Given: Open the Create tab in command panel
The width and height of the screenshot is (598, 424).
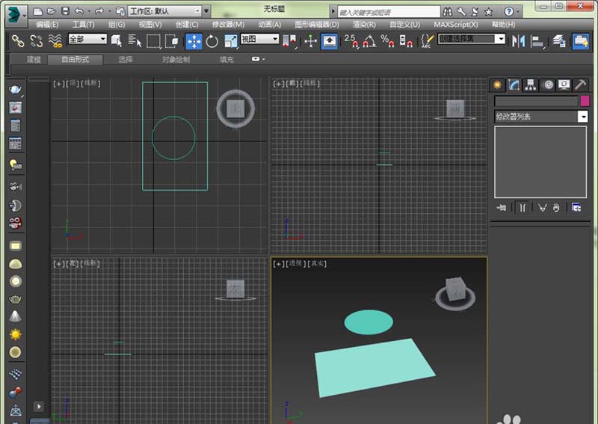Looking at the screenshot, I should tap(497, 85).
